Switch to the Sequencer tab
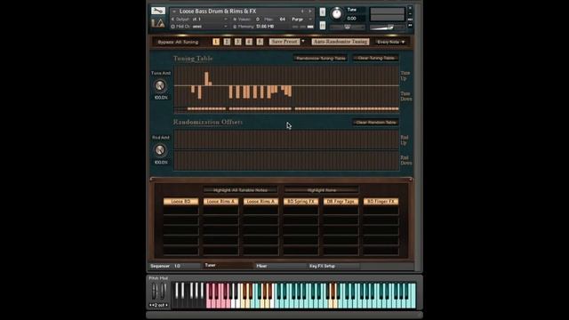 click(174, 266)
